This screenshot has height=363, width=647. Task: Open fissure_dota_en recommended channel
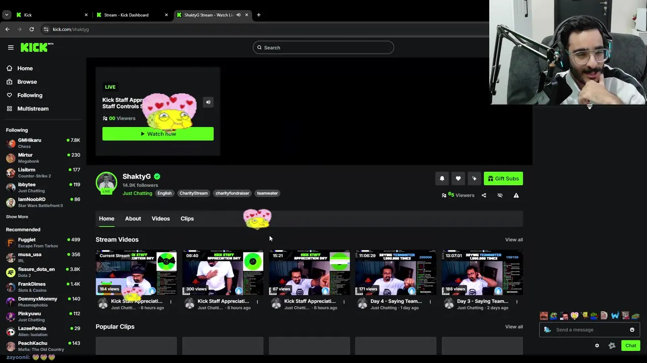point(43,272)
